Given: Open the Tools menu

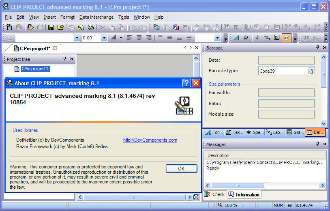Looking at the screenshot, I should [x=124, y=17].
